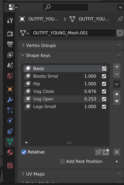Disable the Relative checkbox
124x185 pixels.
pyautogui.click(x=24, y=152)
